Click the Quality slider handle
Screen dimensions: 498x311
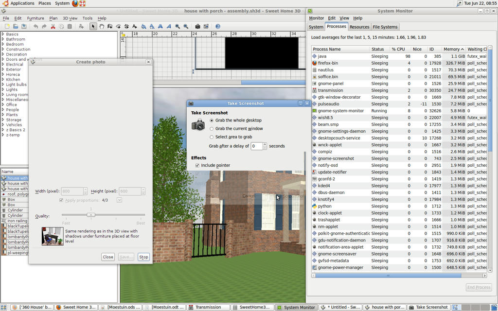[x=91, y=215]
